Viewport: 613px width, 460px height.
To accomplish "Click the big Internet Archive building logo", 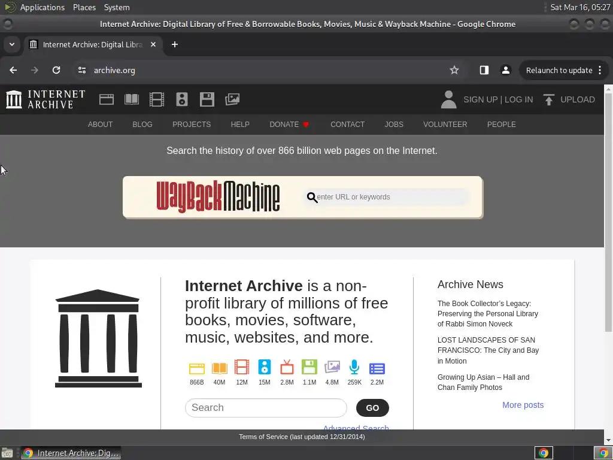I will pos(98,339).
